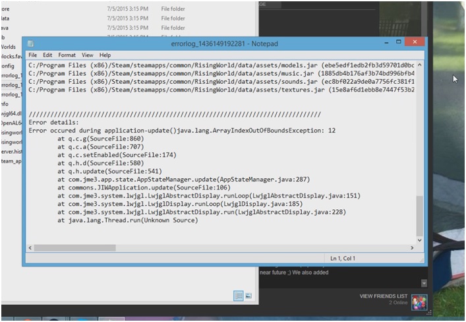Viewport: 466px width, 322px height.
Task: Maximize the Notepad errorlog window
Action: click(x=395, y=42)
